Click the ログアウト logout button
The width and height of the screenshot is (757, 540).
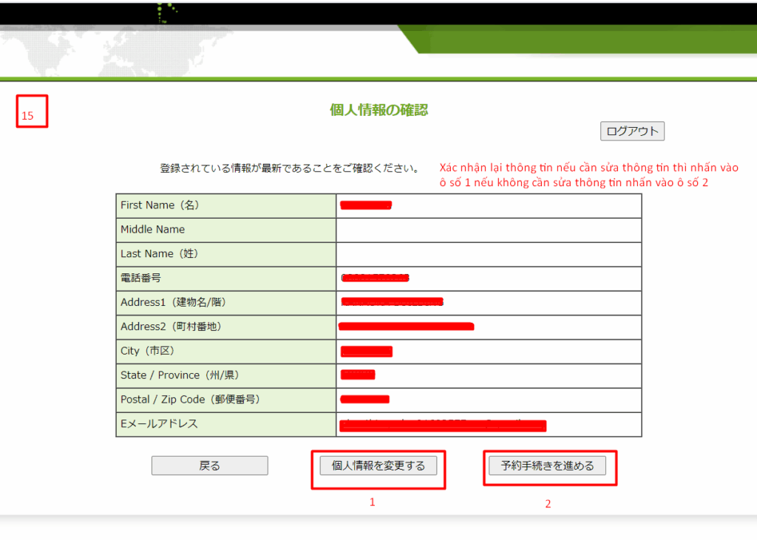(x=632, y=131)
